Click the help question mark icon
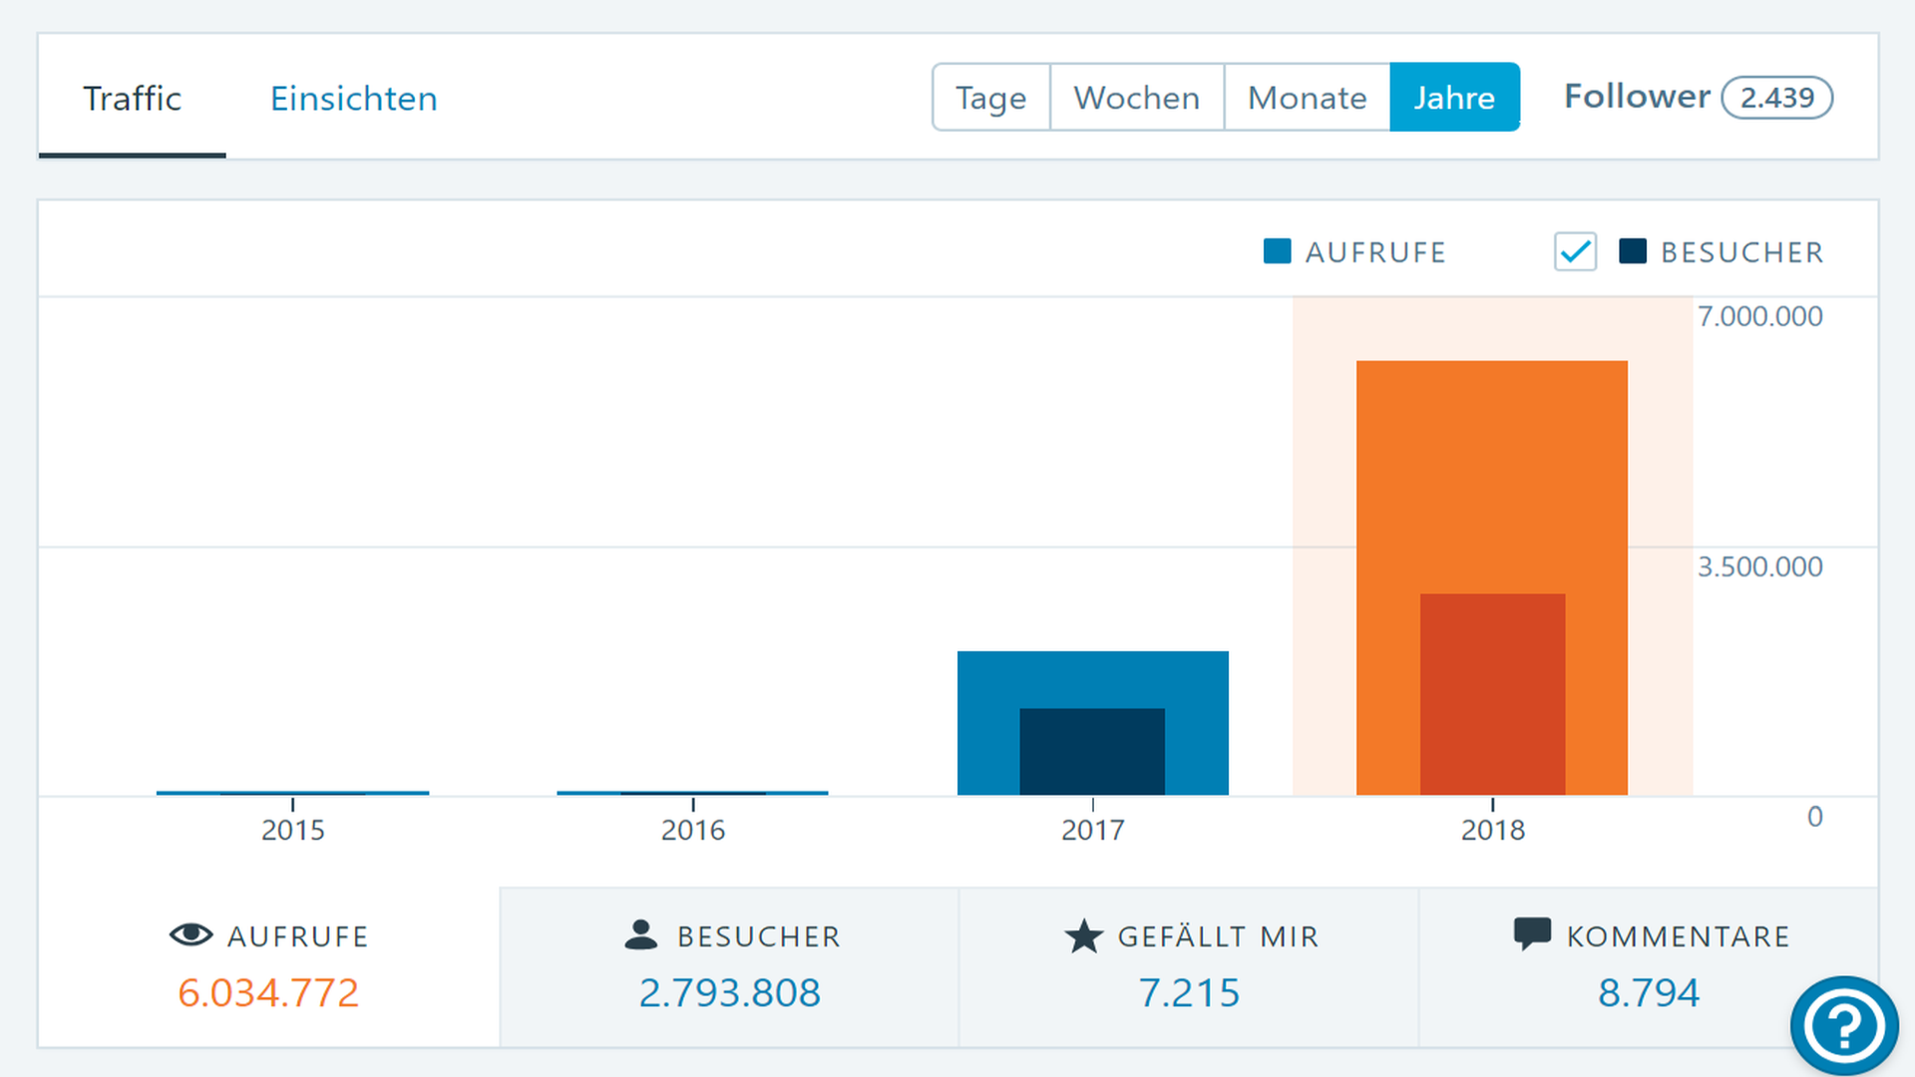 1843,1025
